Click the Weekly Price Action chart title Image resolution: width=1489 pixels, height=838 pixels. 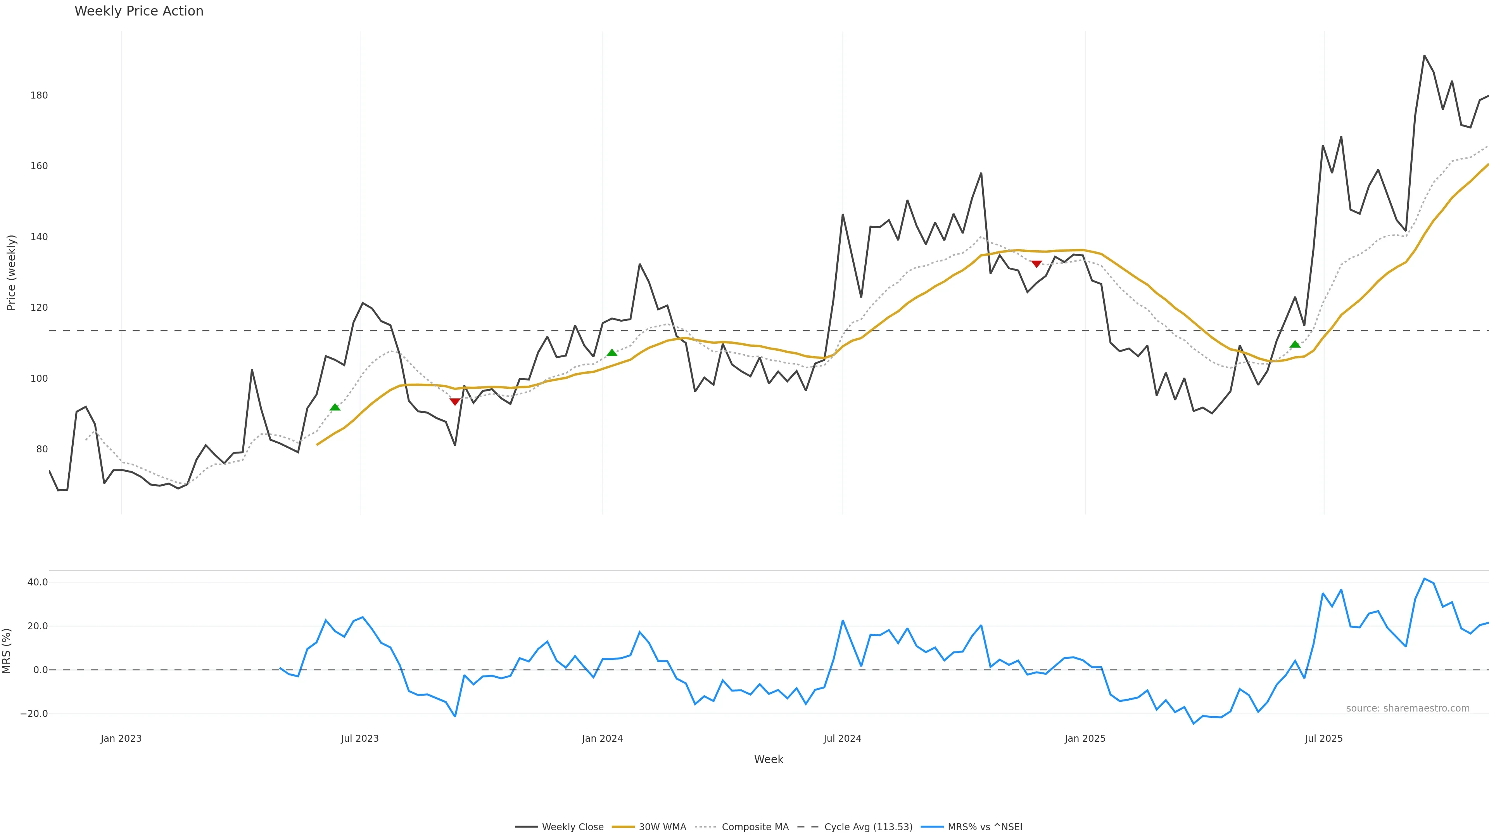pyautogui.click(x=139, y=11)
